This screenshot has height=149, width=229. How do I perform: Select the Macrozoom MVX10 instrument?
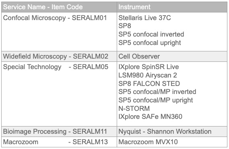pyautogui.click(x=148, y=142)
